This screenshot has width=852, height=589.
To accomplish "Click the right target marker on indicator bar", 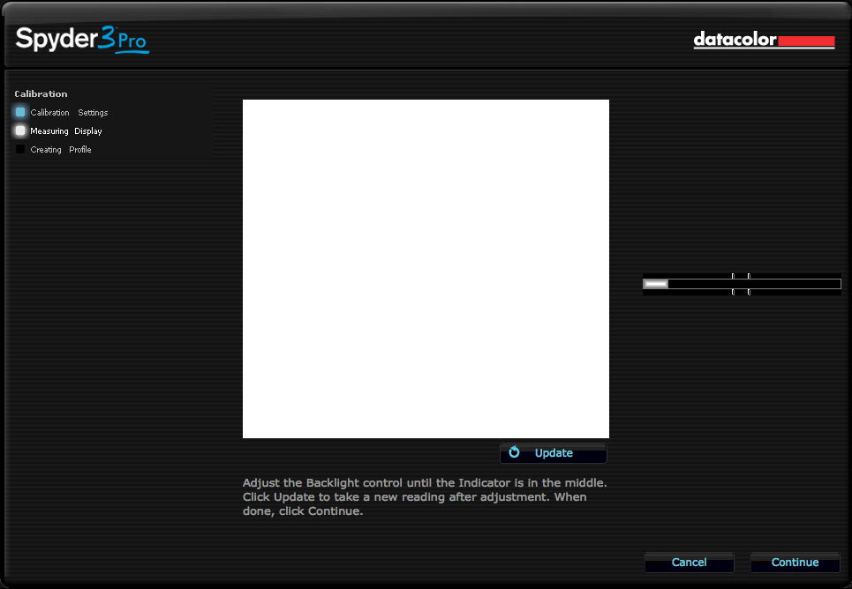I will (749, 284).
